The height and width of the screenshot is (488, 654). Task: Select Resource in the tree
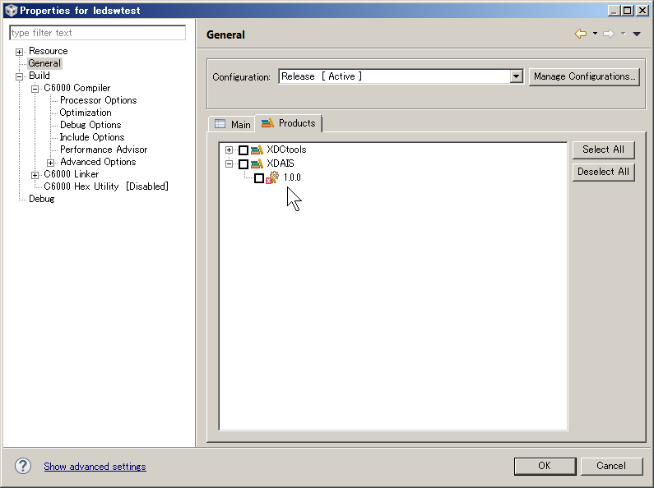[48, 51]
